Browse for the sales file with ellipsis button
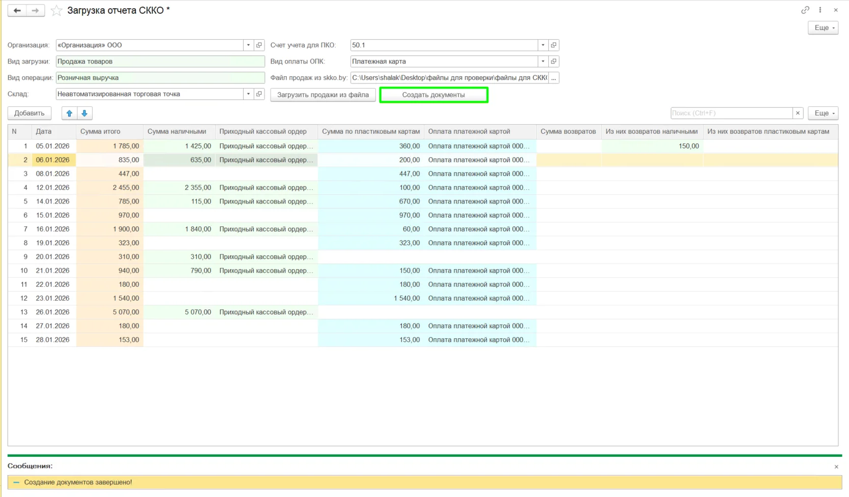Viewport: 849px width, 497px height. [x=554, y=78]
